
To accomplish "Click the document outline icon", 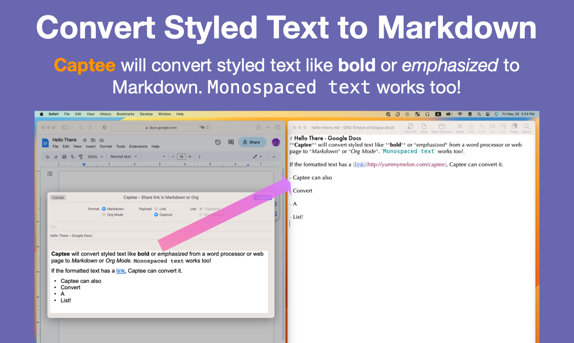I will pos(50,174).
